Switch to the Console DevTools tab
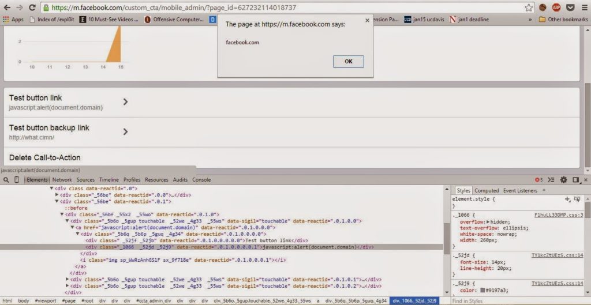Image resolution: width=591 pixels, height=305 pixels. pos(201,180)
